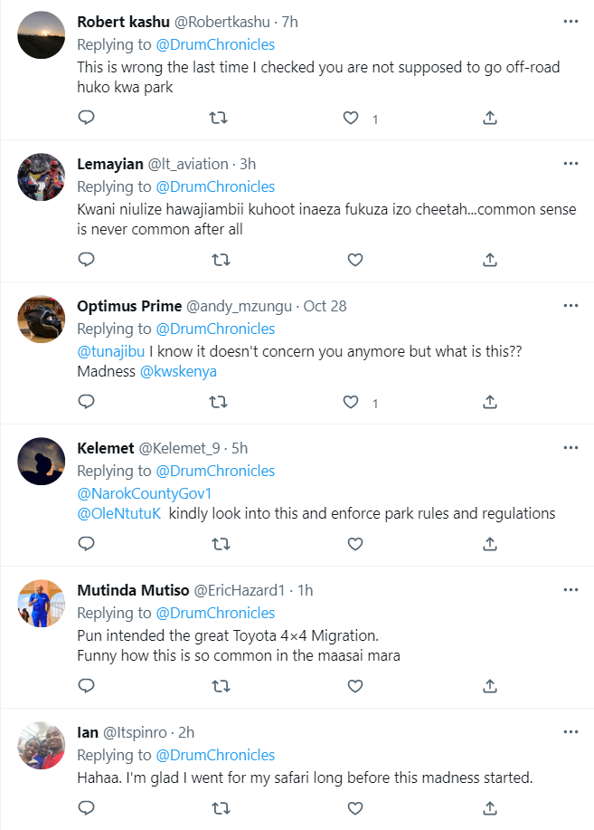The image size is (594, 830).
Task: Open more options on Kelemet's tweet
Action: [570, 447]
